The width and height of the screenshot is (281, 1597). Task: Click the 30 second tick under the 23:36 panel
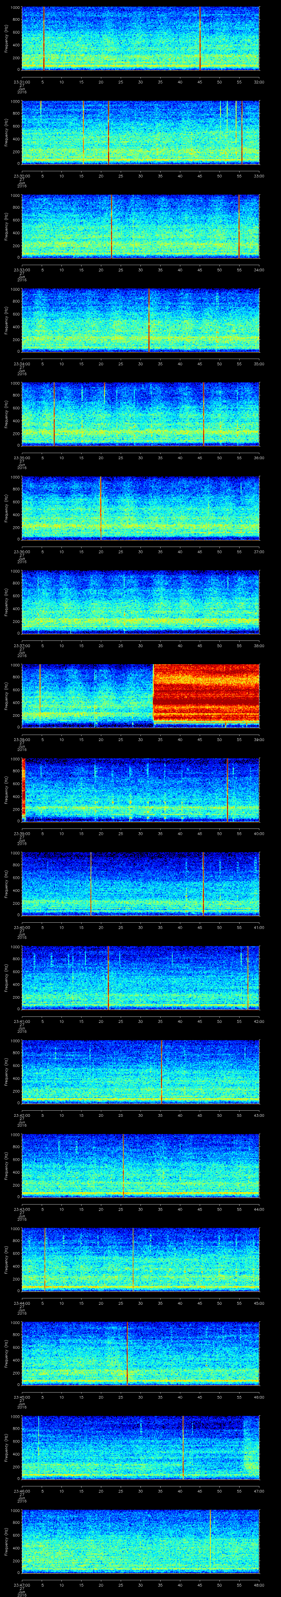click(140, 552)
